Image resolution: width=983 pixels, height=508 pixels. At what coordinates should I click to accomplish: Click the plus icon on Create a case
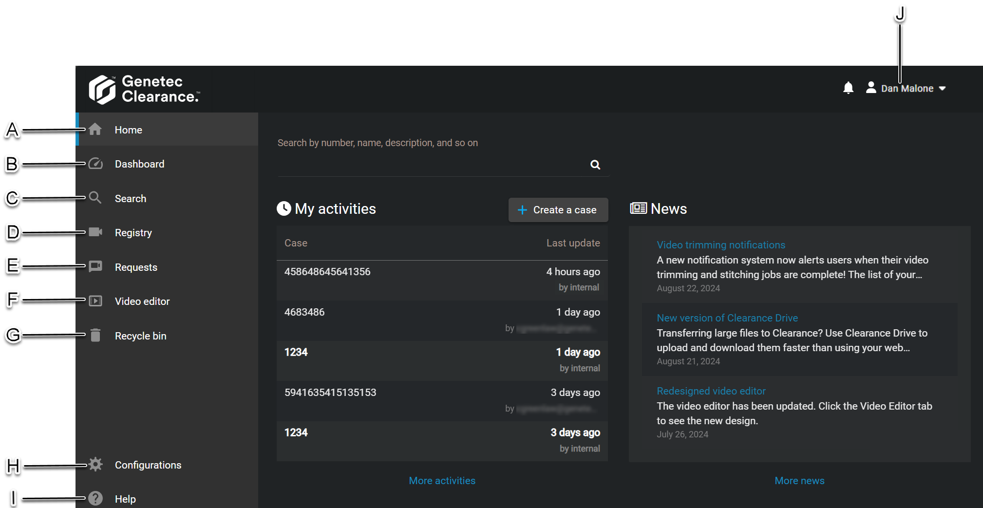click(x=522, y=210)
